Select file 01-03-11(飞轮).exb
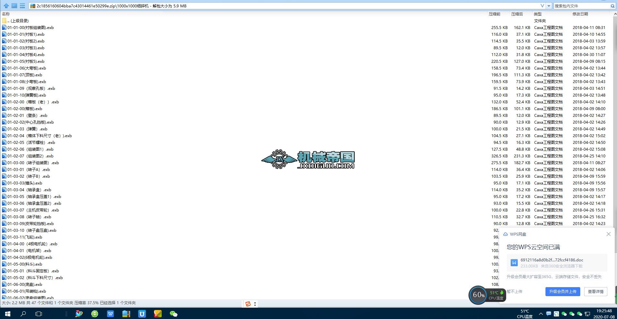The height and width of the screenshot is (319, 617). point(25,237)
